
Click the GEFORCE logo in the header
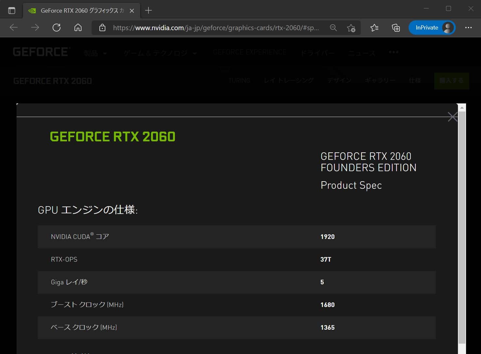pyautogui.click(x=41, y=52)
